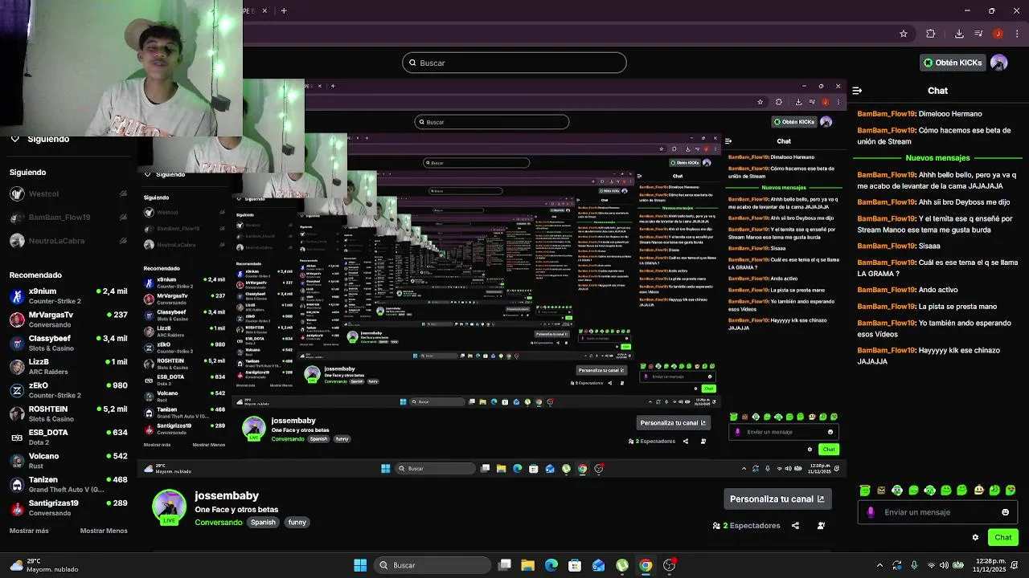This screenshot has height=578, width=1029.
Task: Open Task View on taskbar
Action: [x=505, y=565]
